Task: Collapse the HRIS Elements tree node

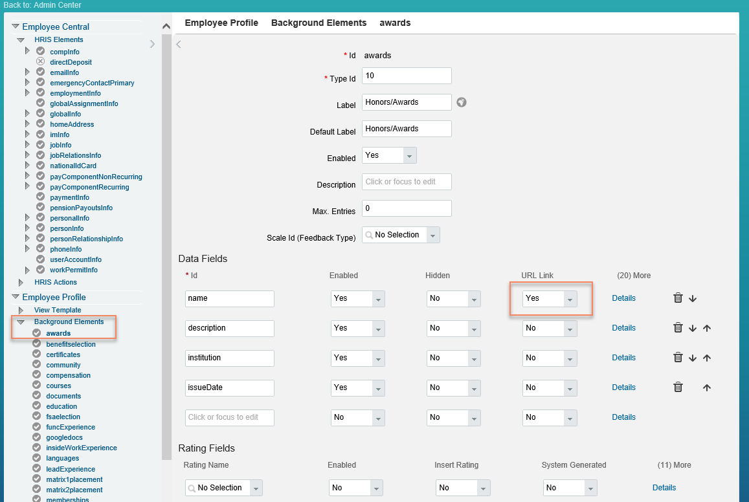Action: click(21, 40)
